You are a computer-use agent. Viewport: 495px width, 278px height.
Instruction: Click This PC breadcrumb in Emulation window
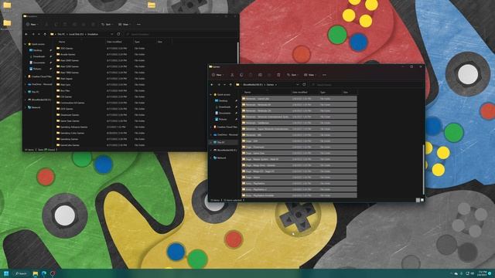(61, 34)
